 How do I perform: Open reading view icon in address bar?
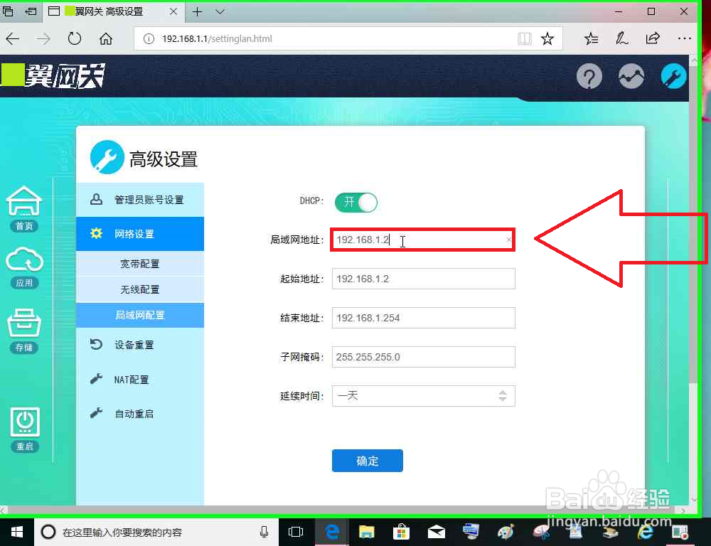point(524,39)
